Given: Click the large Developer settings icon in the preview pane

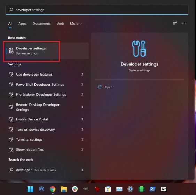Looking at the screenshot, I should click(139, 49).
